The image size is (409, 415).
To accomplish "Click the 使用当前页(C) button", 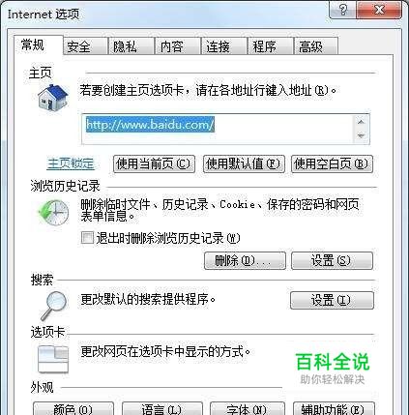I will point(154,163).
